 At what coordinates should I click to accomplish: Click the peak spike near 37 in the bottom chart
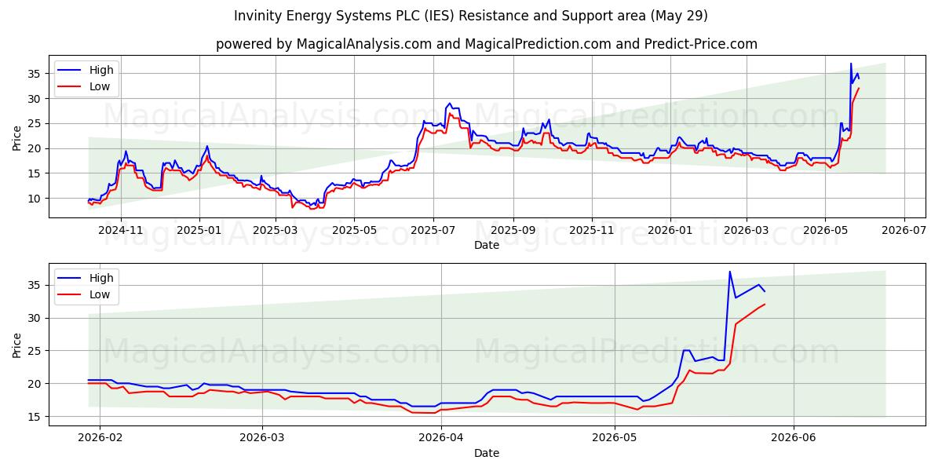pyautogui.click(x=729, y=272)
